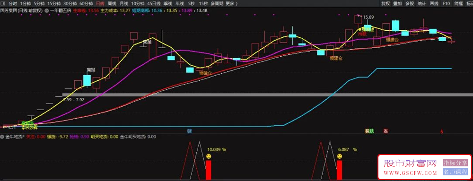Open the 多周期 multi-period view

[x=217, y=4]
